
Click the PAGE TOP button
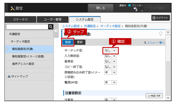pyautogui.click(x=154, y=96)
